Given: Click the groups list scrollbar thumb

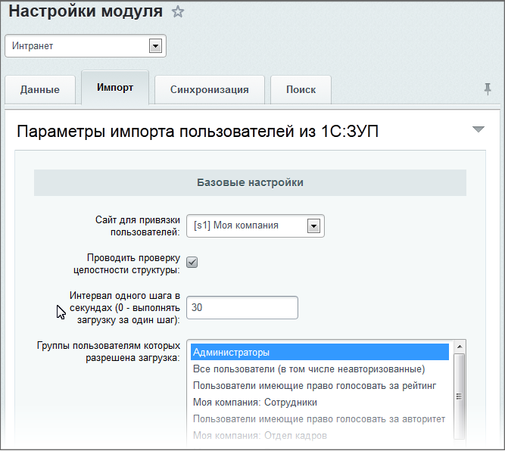Looking at the screenshot, I should [x=460, y=397].
